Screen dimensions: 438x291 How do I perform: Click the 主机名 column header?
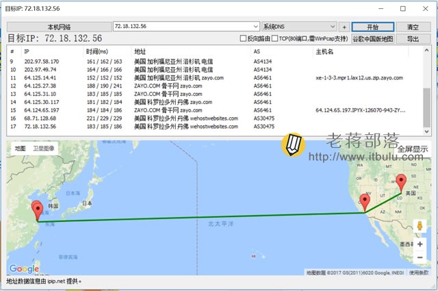(x=361, y=51)
